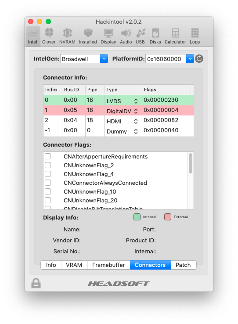
Task: Toggle CNAlterAppertureRequirements checkbox
Action: (x=48, y=156)
